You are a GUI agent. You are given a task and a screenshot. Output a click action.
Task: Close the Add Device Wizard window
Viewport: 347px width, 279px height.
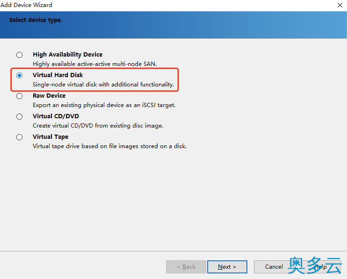(x=340, y=5)
